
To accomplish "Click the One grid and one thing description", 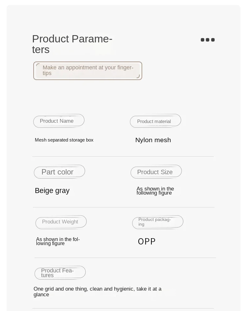I will click(97, 292).
